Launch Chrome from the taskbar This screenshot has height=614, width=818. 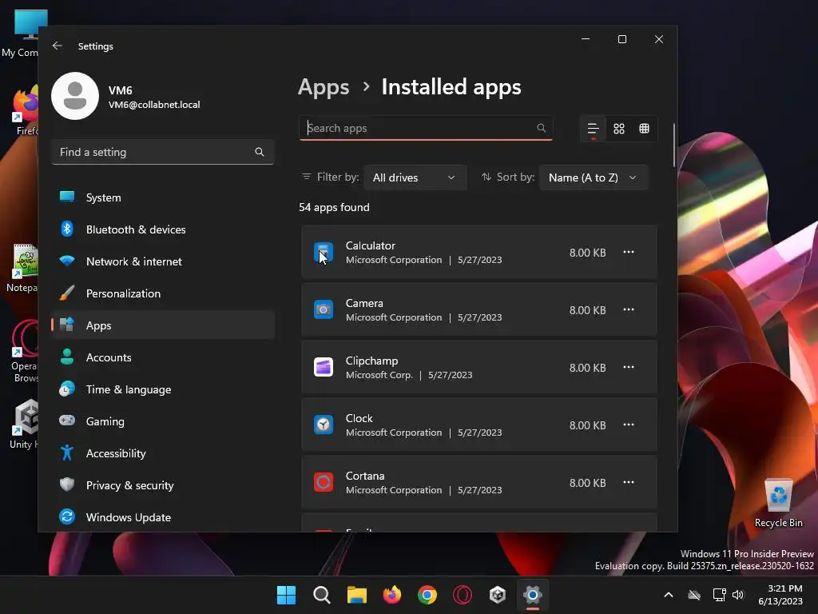pos(427,595)
